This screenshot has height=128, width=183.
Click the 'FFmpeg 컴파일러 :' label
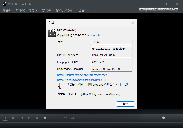(69, 62)
